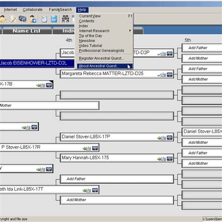Launch the Video Tutorial menu item

coord(104,46)
